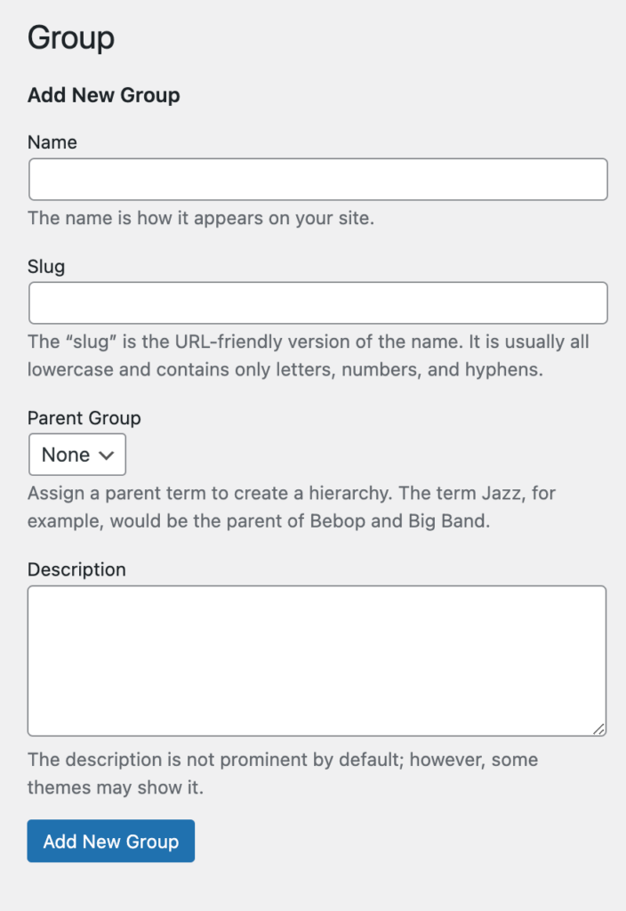Click the Description field label

[x=76, y=569]
